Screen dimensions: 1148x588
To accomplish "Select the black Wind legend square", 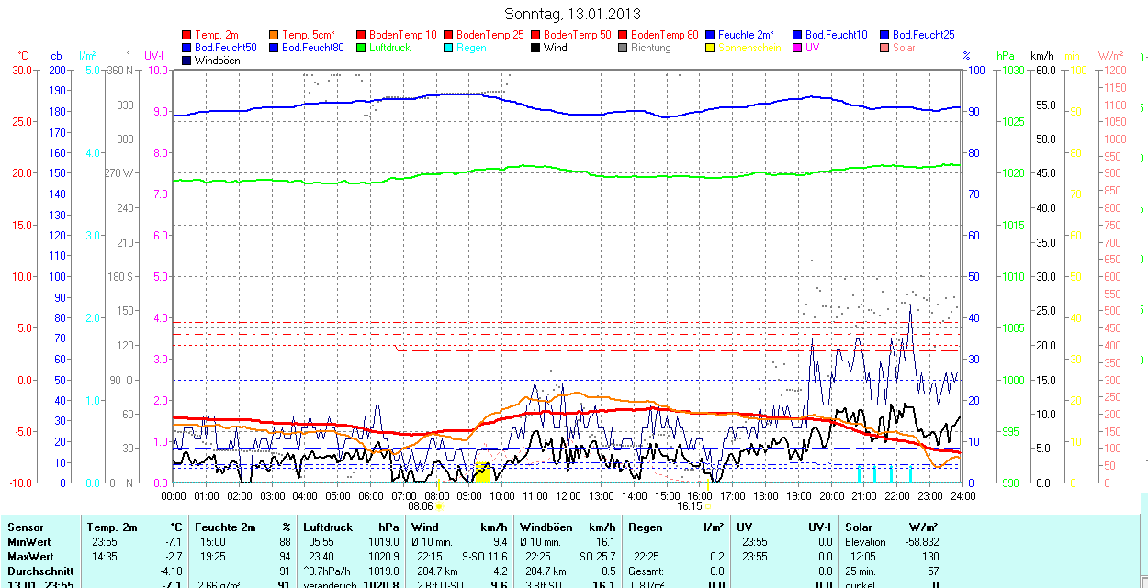I will click(x=536, y=48).
